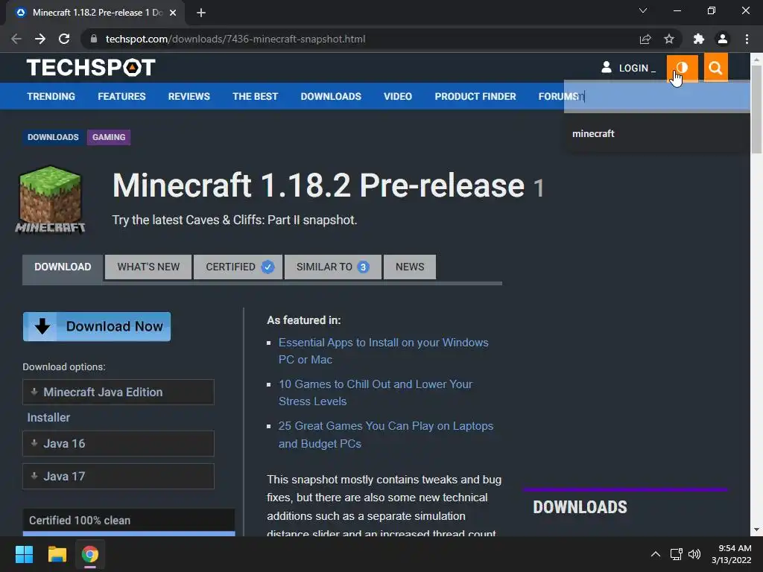The width and height of the screenshot is (763, 572).
Task: Choose the Java 17 download option
Action: 118,476
